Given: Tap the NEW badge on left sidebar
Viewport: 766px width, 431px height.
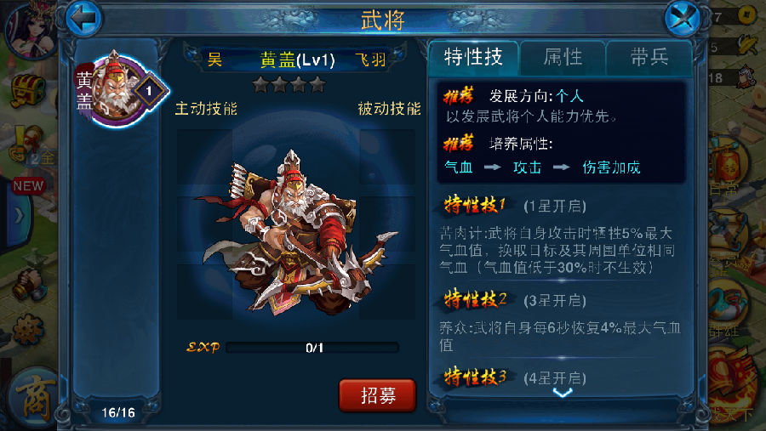Looking at the screenshot, I should [x=28, y=186].
